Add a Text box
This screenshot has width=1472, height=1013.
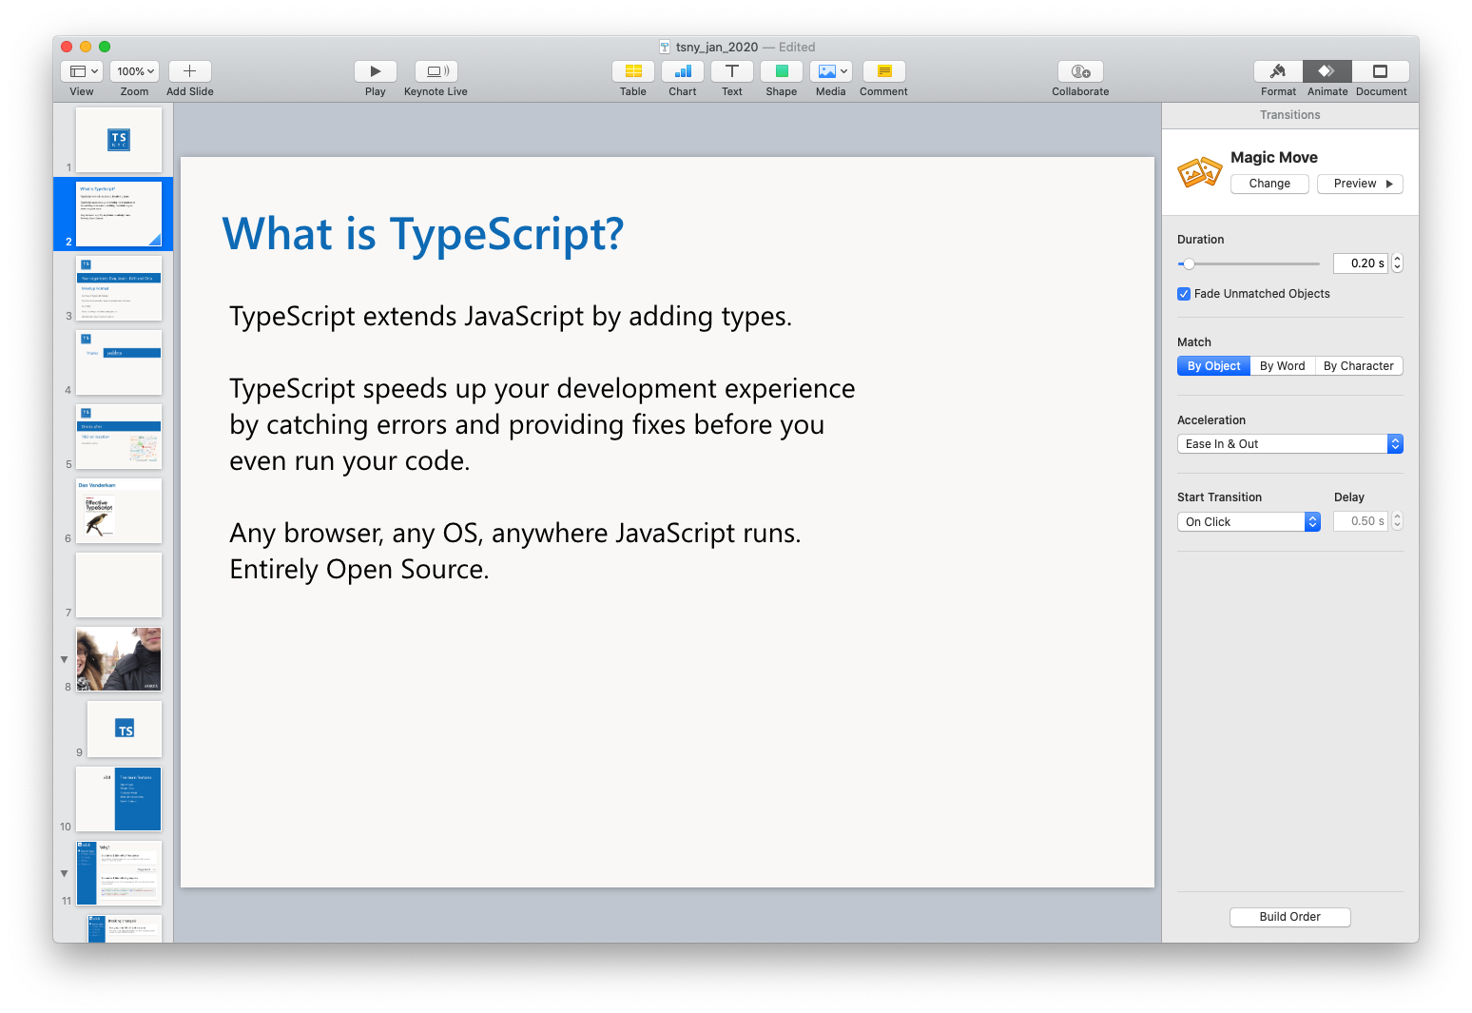pos(732,71)
